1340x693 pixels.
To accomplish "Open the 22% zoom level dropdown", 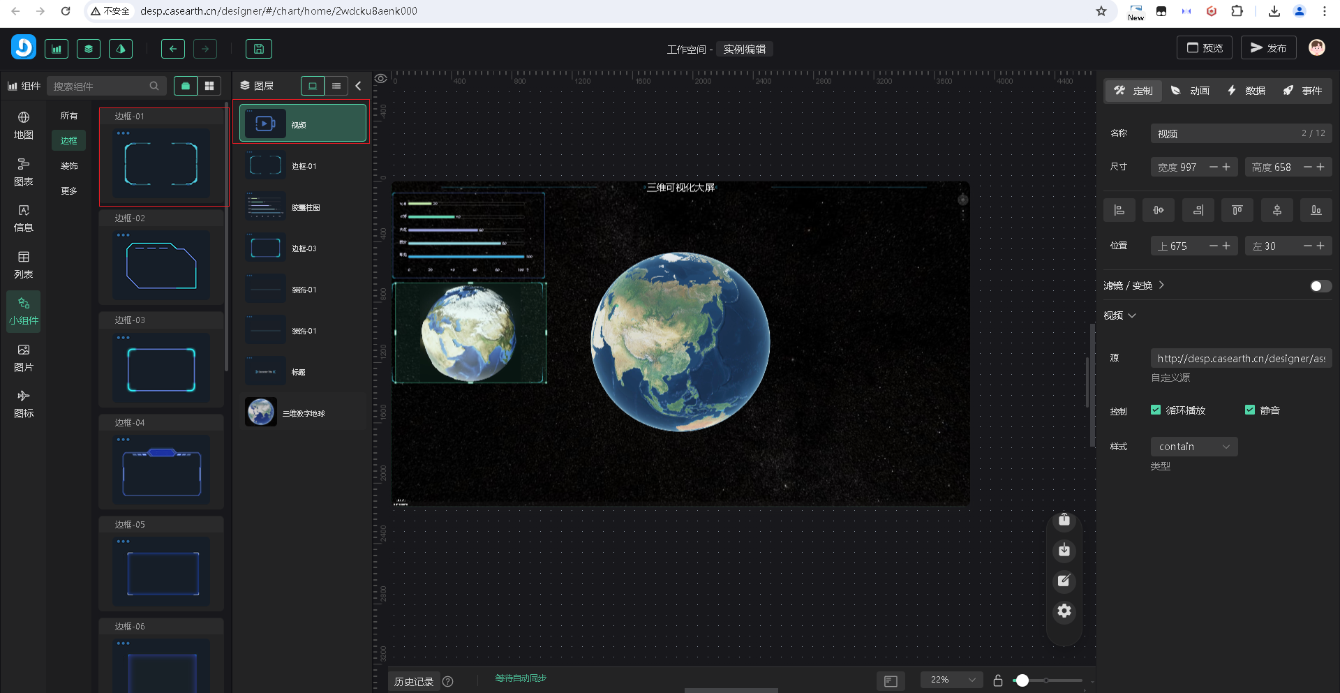I will click(952, 680).
